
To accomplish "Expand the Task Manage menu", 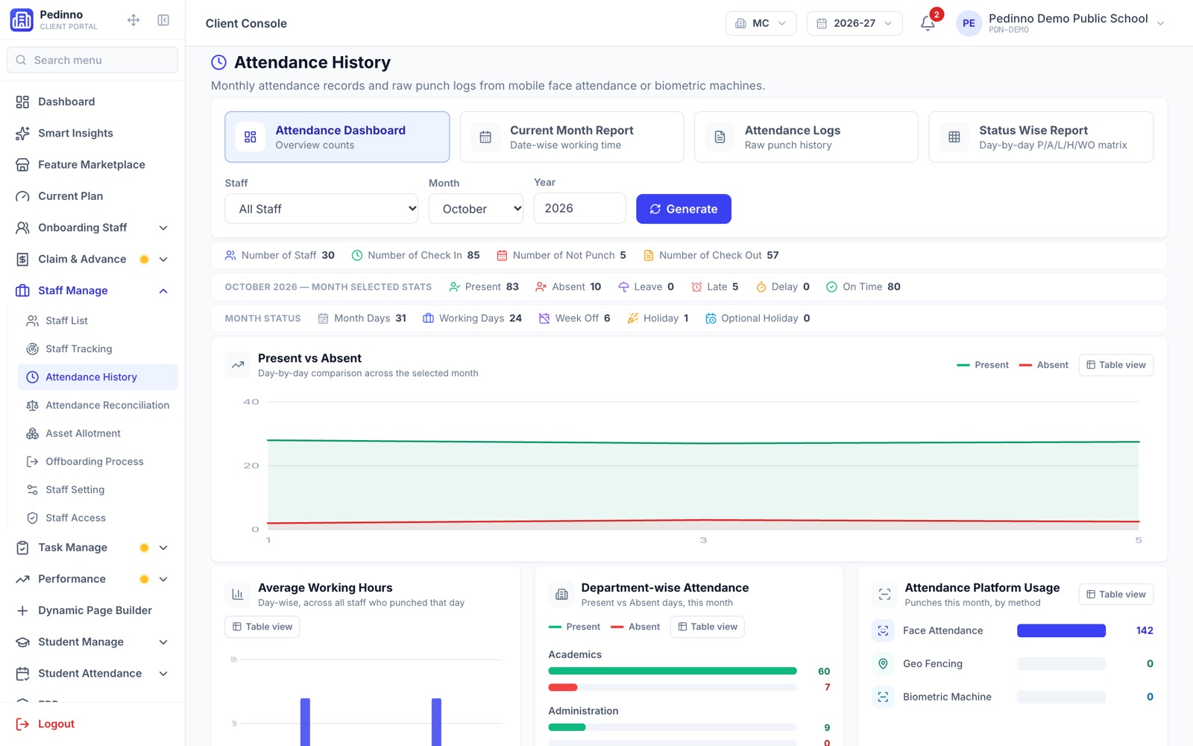I will click(x=163, y=548).
